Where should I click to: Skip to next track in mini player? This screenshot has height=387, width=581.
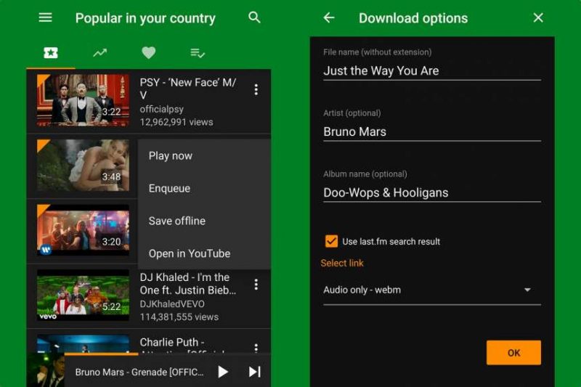(x=254, y=372)
